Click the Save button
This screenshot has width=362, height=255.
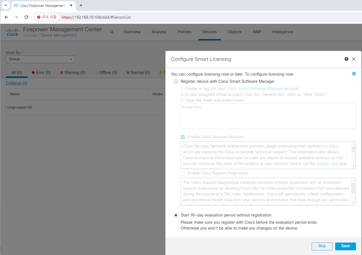(x=345, y=246)
